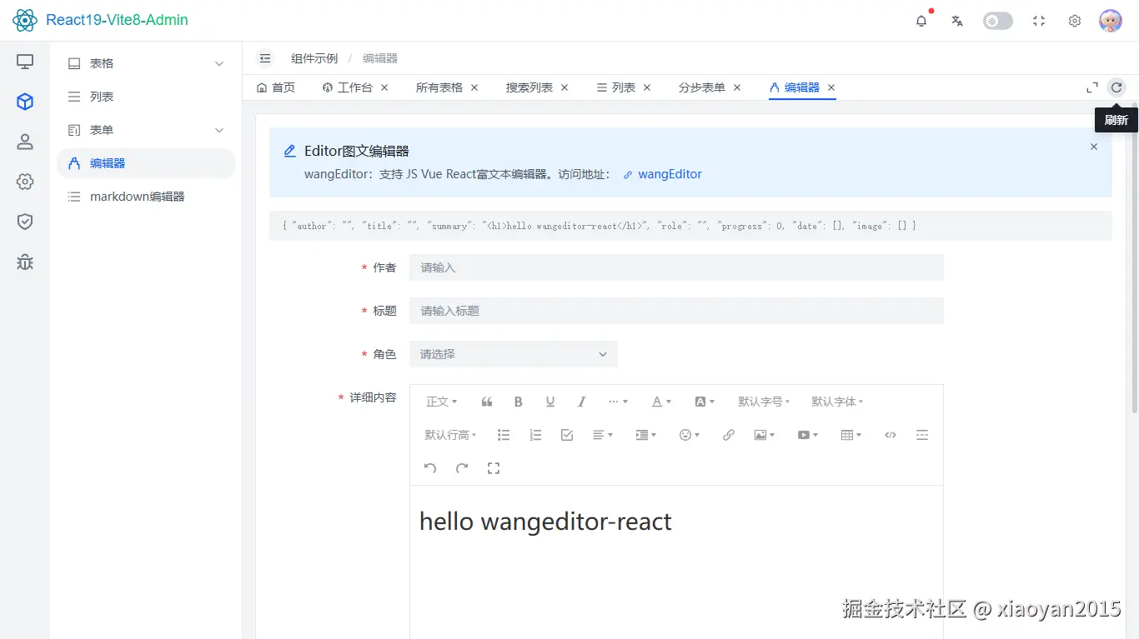Click the 刷新 refresh button
The image size is (1139, 639).
[x=1116, y=87]
